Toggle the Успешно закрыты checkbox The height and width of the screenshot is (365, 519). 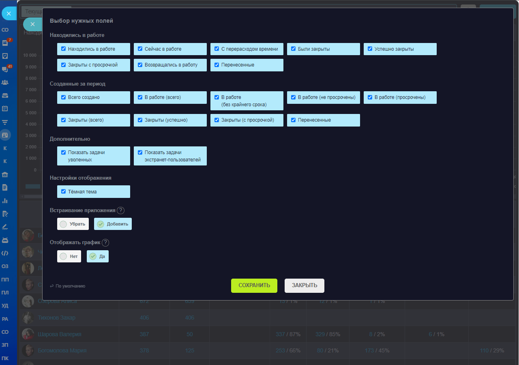point(370,49)
